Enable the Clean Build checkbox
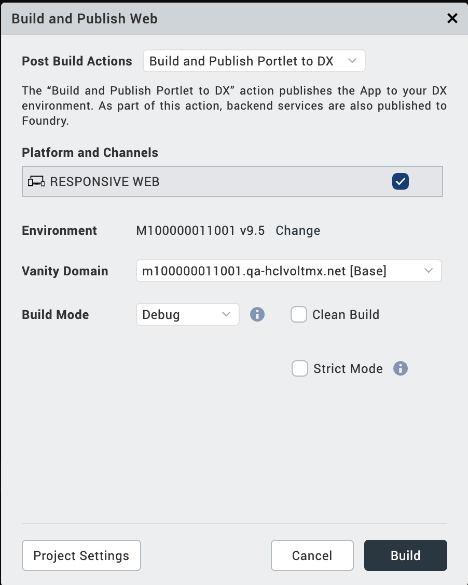Screen dimensions: 468x585 299,314
